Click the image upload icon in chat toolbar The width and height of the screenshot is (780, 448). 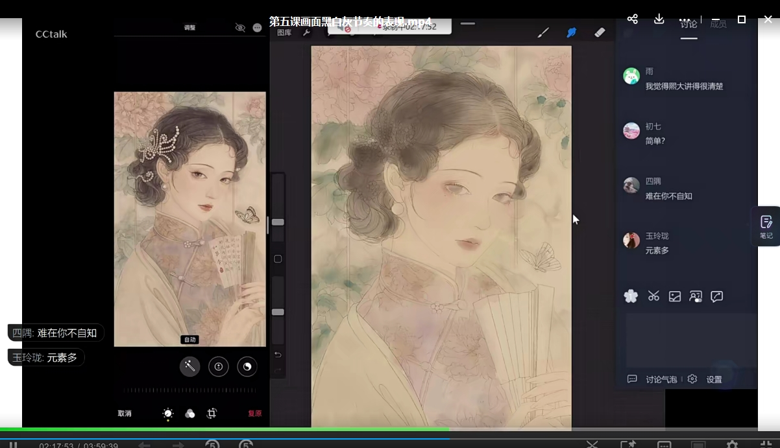pyautogui.click(x=675, y=296)
